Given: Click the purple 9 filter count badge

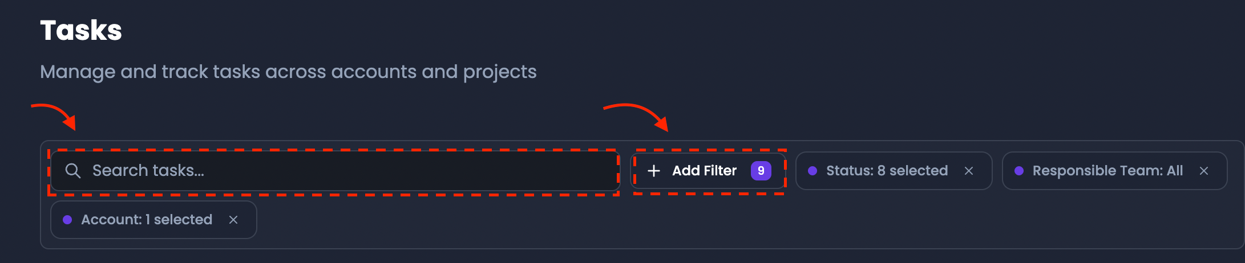Looking at the screenshot, I should tap(761, 171).
